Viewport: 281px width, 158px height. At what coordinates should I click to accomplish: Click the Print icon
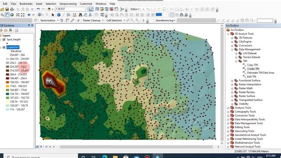tap(12, 9)
